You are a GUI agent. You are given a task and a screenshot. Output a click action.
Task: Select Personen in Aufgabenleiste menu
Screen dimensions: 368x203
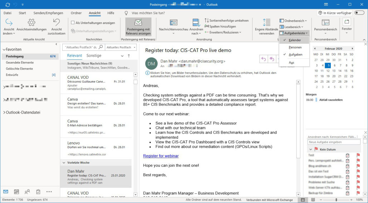(294, 47)
